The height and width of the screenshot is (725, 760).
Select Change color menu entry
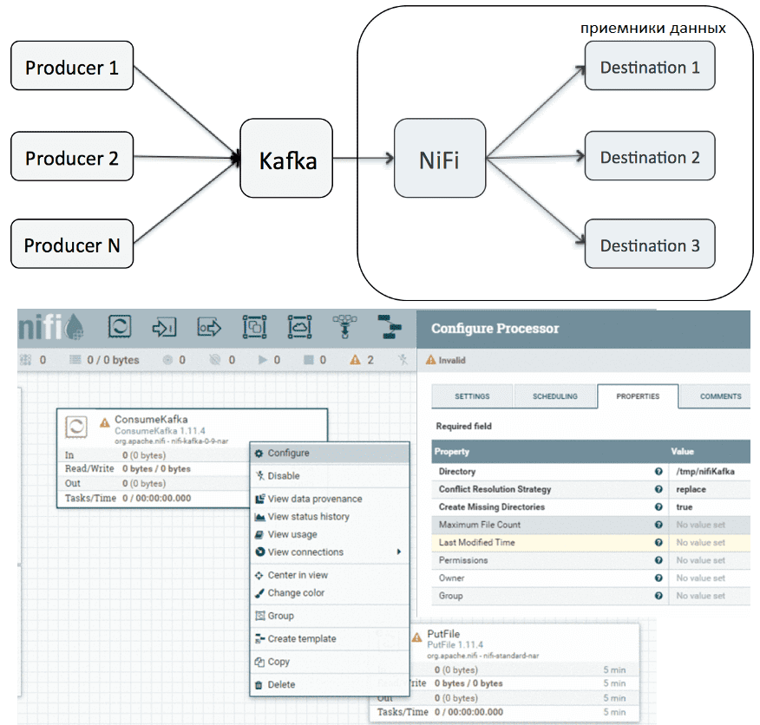tap(330, 592)
